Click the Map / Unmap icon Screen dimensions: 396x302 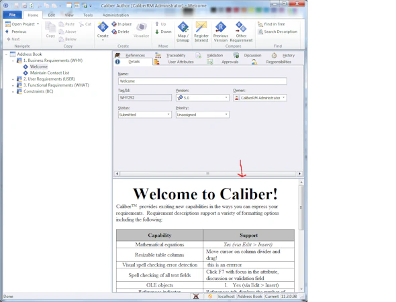[183, 27]
